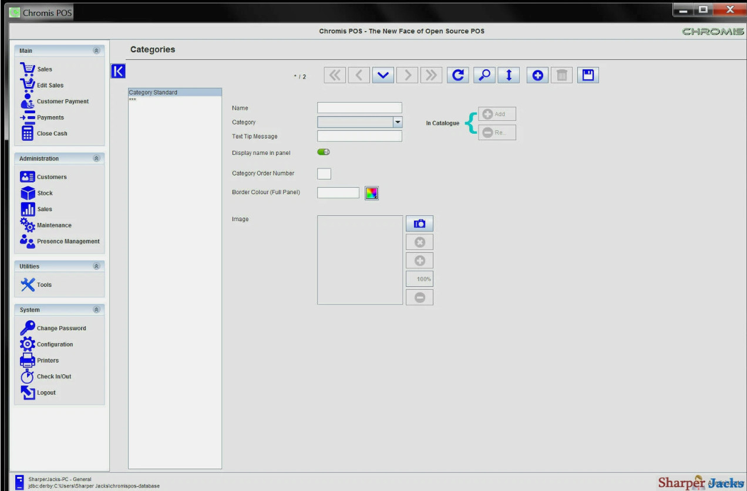747x491 pixels.
Task: Zoom out image with minus button
Action: coord(419,297)
